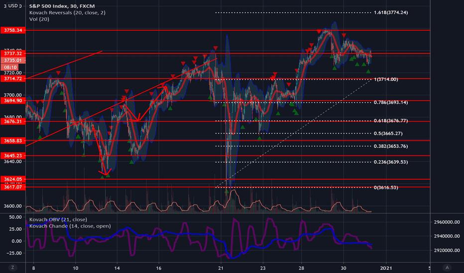The height and width of the screenshot is (273, 464).
Task: Click the 3600.00 price axis tick
Action: [13, 206]
